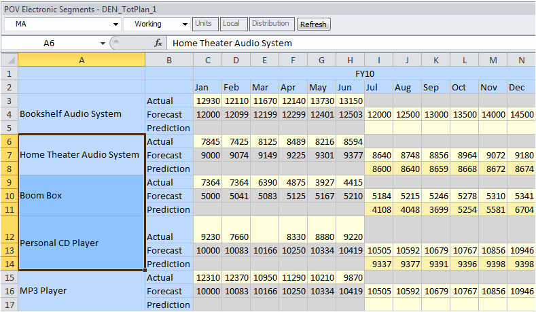Open the MA point-of-view dropdown
The image size is (536, 312).
(116, 24)
